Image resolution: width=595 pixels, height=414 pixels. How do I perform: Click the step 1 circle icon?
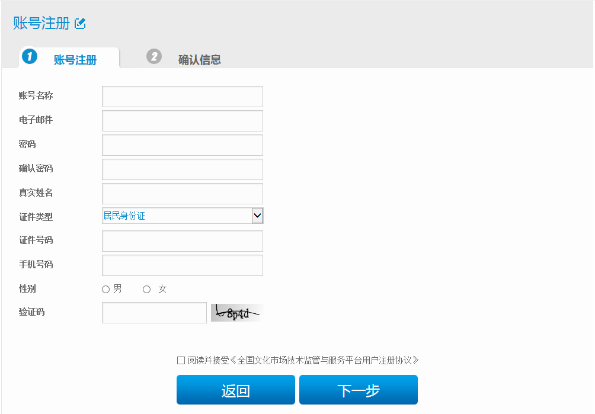pos(30,57)
